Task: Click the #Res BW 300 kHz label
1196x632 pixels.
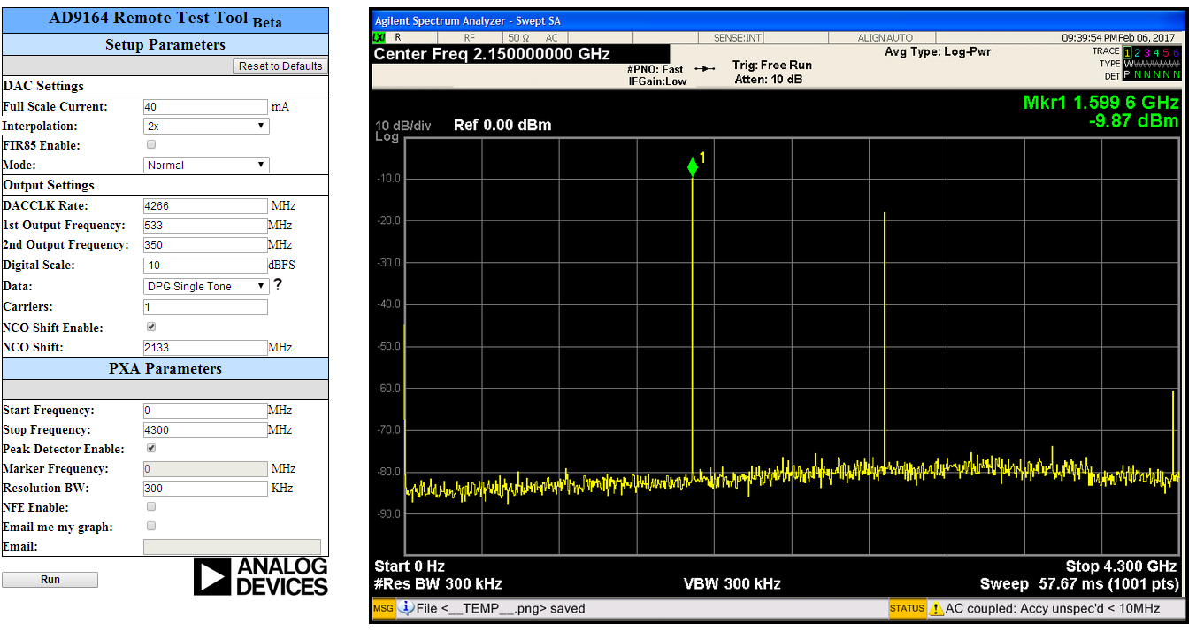Action: click(x=438, y=583)
